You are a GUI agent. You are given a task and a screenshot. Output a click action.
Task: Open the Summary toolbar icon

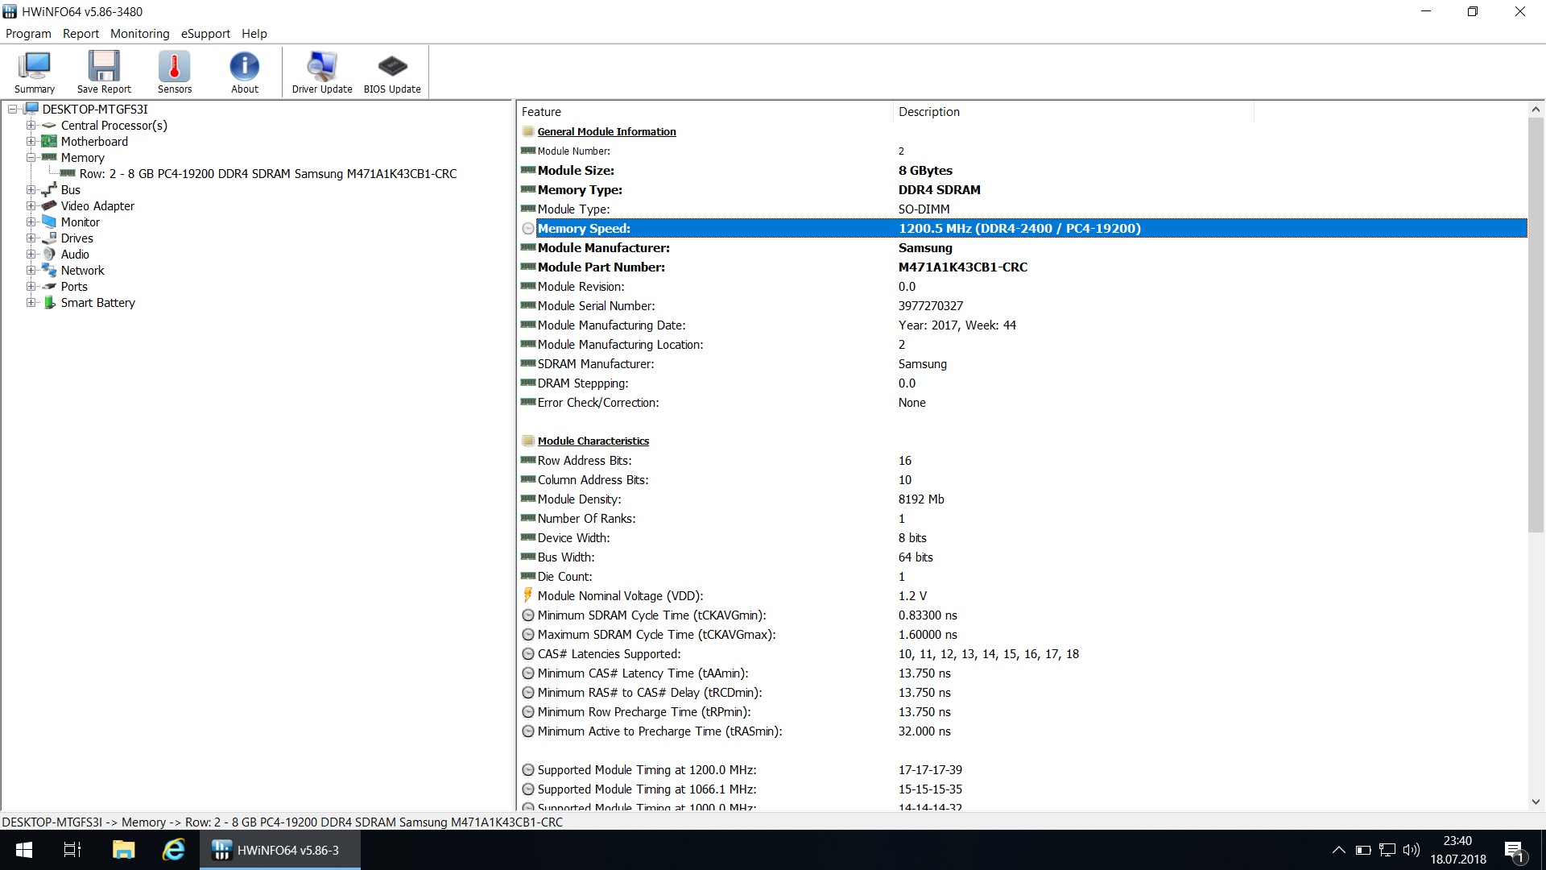coord(35,72)
